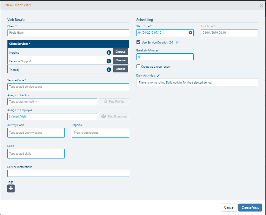Select the Service Instructions text box

68,173
